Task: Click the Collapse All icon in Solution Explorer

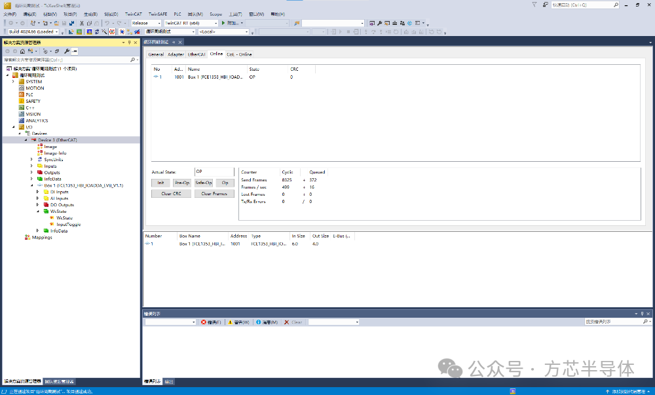Action: 57,51
